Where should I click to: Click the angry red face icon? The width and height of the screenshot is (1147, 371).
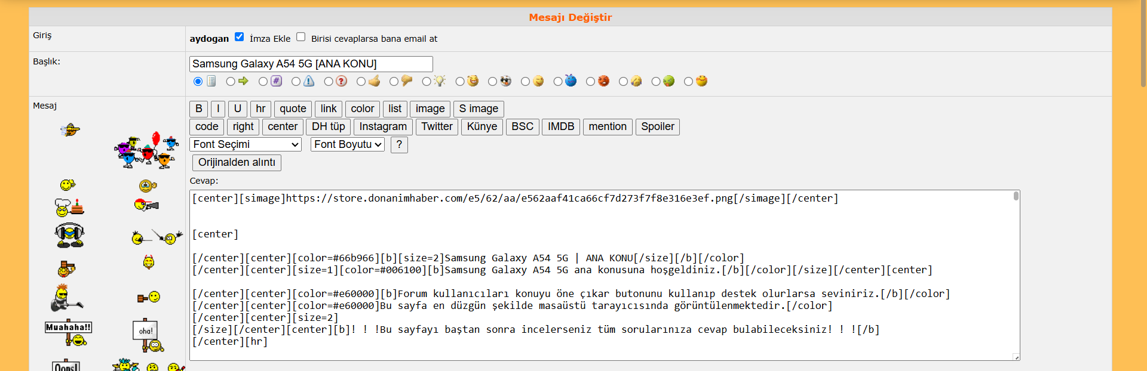[603, 81]
